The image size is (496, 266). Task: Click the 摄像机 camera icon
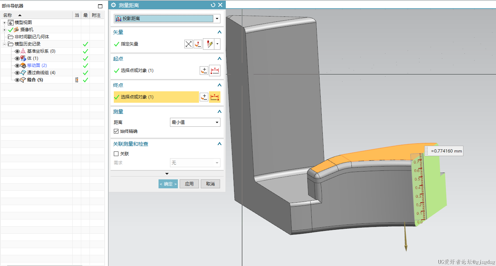coord(16,30)
